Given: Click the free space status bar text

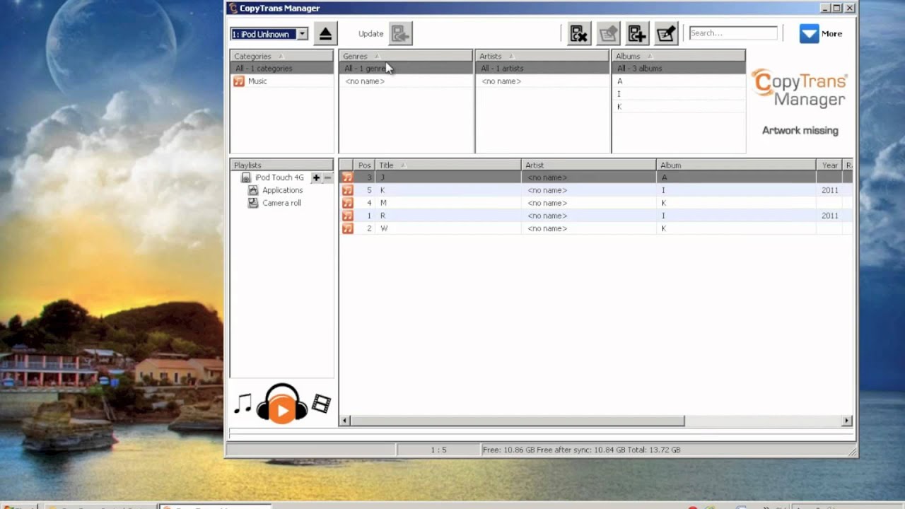Looking at the screenshot, I should tap(581, 450).
